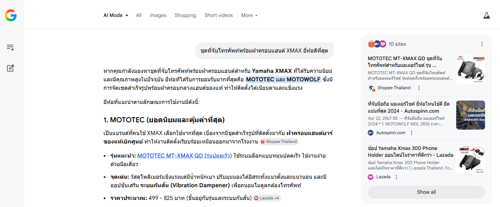Open Lazada Yamaha Xmax 300 Phone Holder result
500x207 pixels.
click(x=410, y=152)
